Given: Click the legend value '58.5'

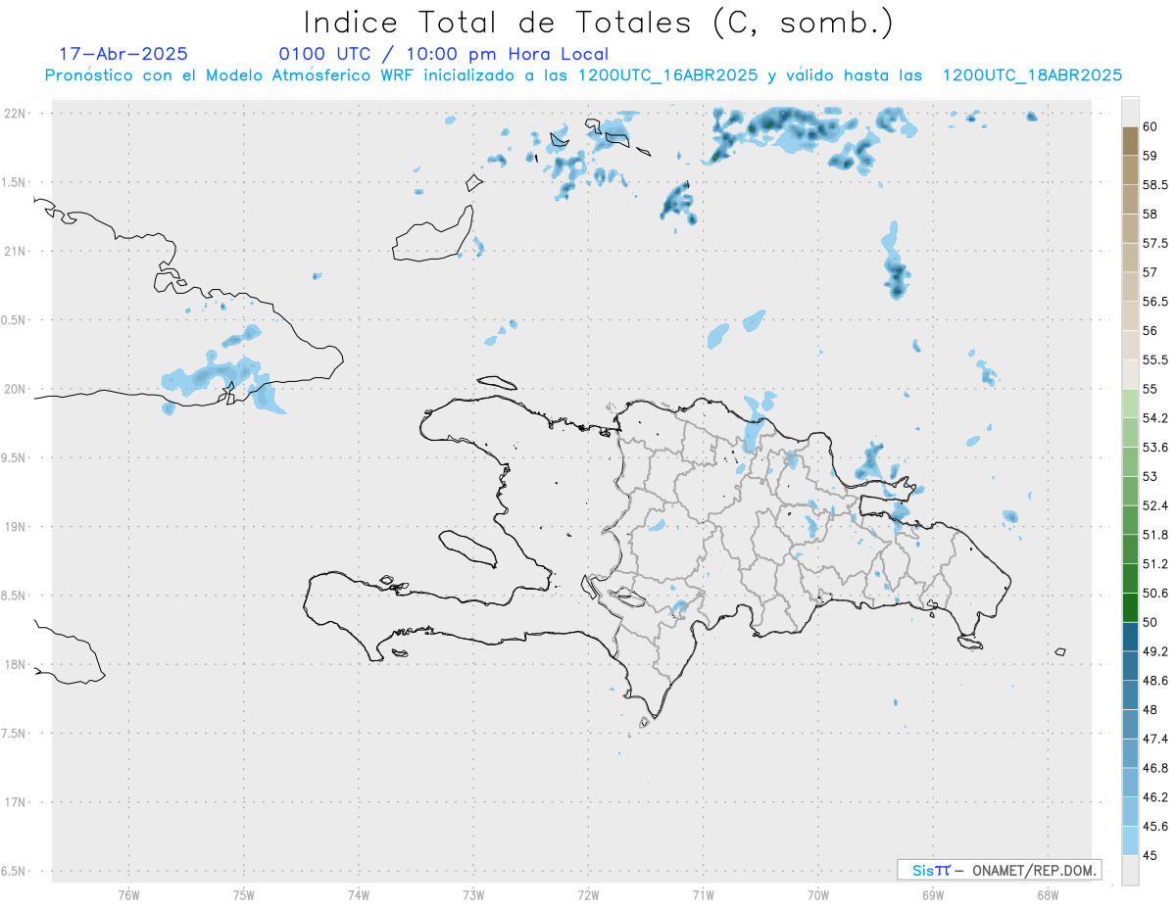Looking at the screenshot, I should tap(1155, 184).
